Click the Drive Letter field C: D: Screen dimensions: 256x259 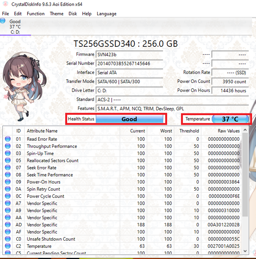click(129, 90)
